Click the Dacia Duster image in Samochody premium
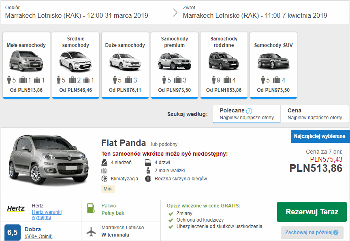Screen dimensions: 350x241 [175, 61]
